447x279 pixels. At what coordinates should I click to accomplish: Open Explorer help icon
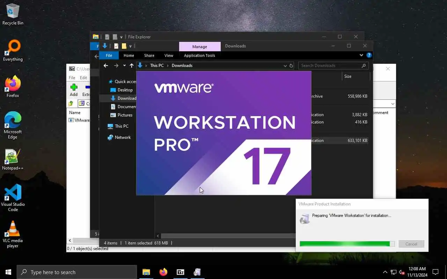(x=369, y=55)
